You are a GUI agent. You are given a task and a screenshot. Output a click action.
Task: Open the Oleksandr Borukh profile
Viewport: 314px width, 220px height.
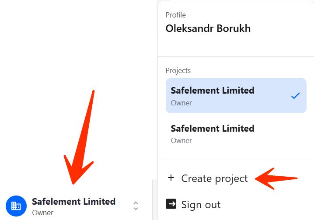point(208,28)
